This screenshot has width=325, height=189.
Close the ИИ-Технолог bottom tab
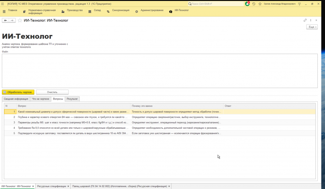click(x=33, y=186)
